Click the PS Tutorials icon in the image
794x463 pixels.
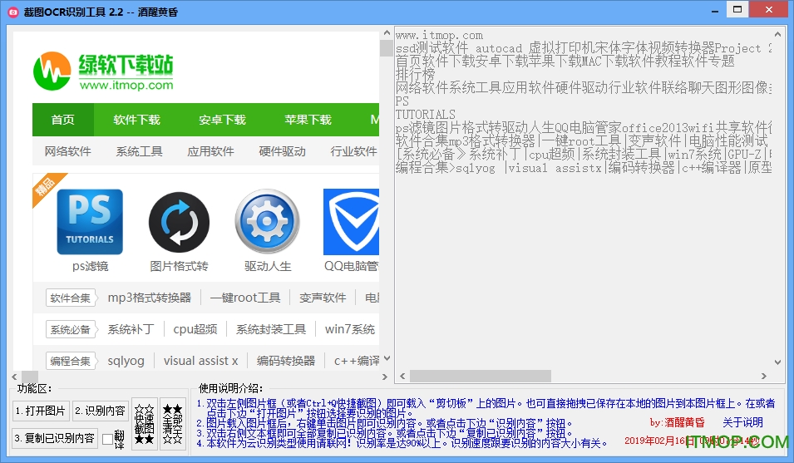[90, 222]
